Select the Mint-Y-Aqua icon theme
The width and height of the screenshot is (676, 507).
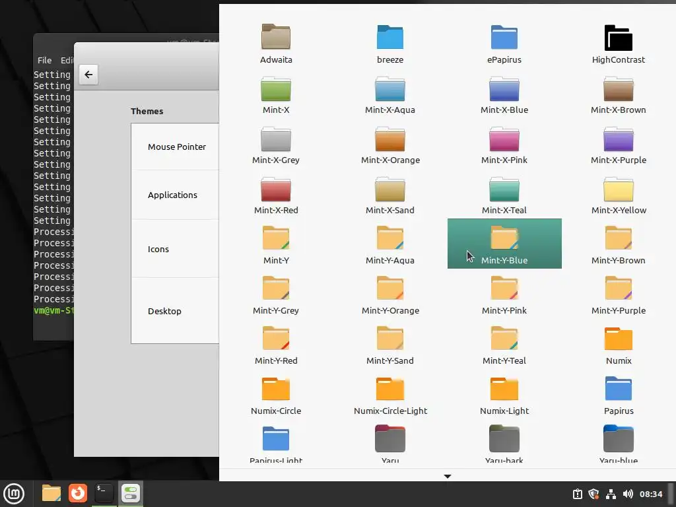point(390,244)
